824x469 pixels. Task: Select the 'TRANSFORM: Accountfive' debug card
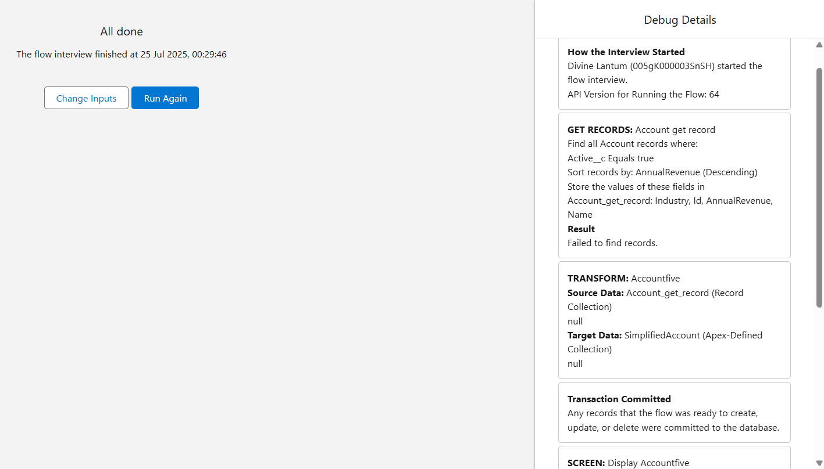pyautogui.click(x=674, y=320)
